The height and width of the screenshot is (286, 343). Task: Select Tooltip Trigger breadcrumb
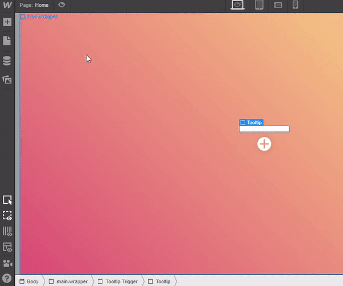click(x=118, y=281)
